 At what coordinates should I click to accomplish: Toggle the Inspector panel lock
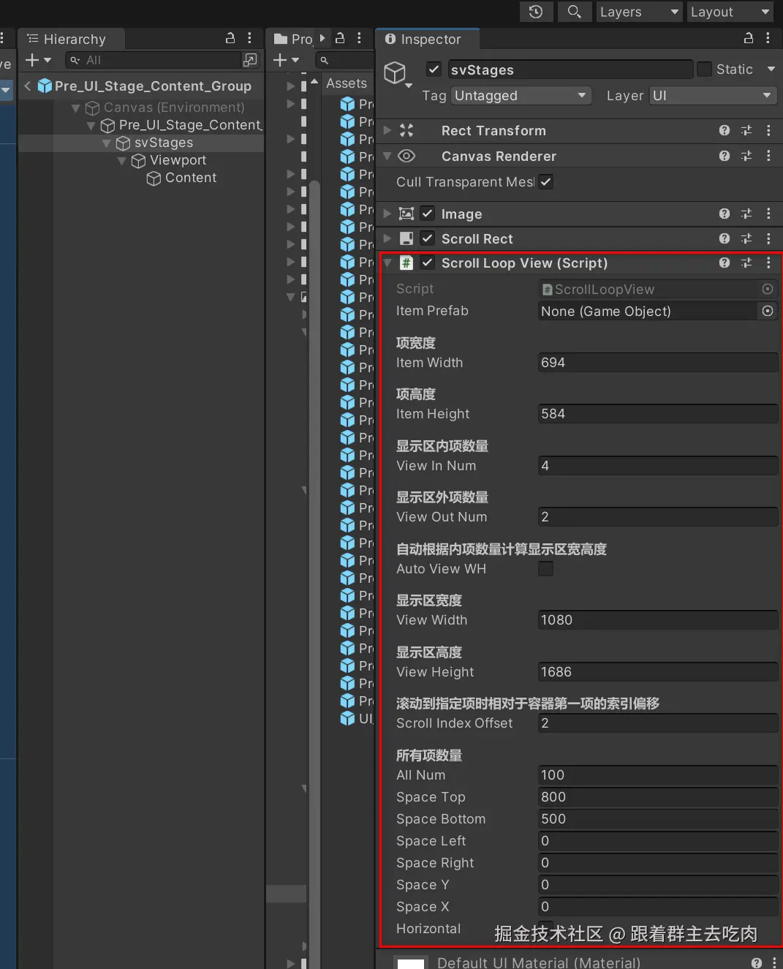749,38
